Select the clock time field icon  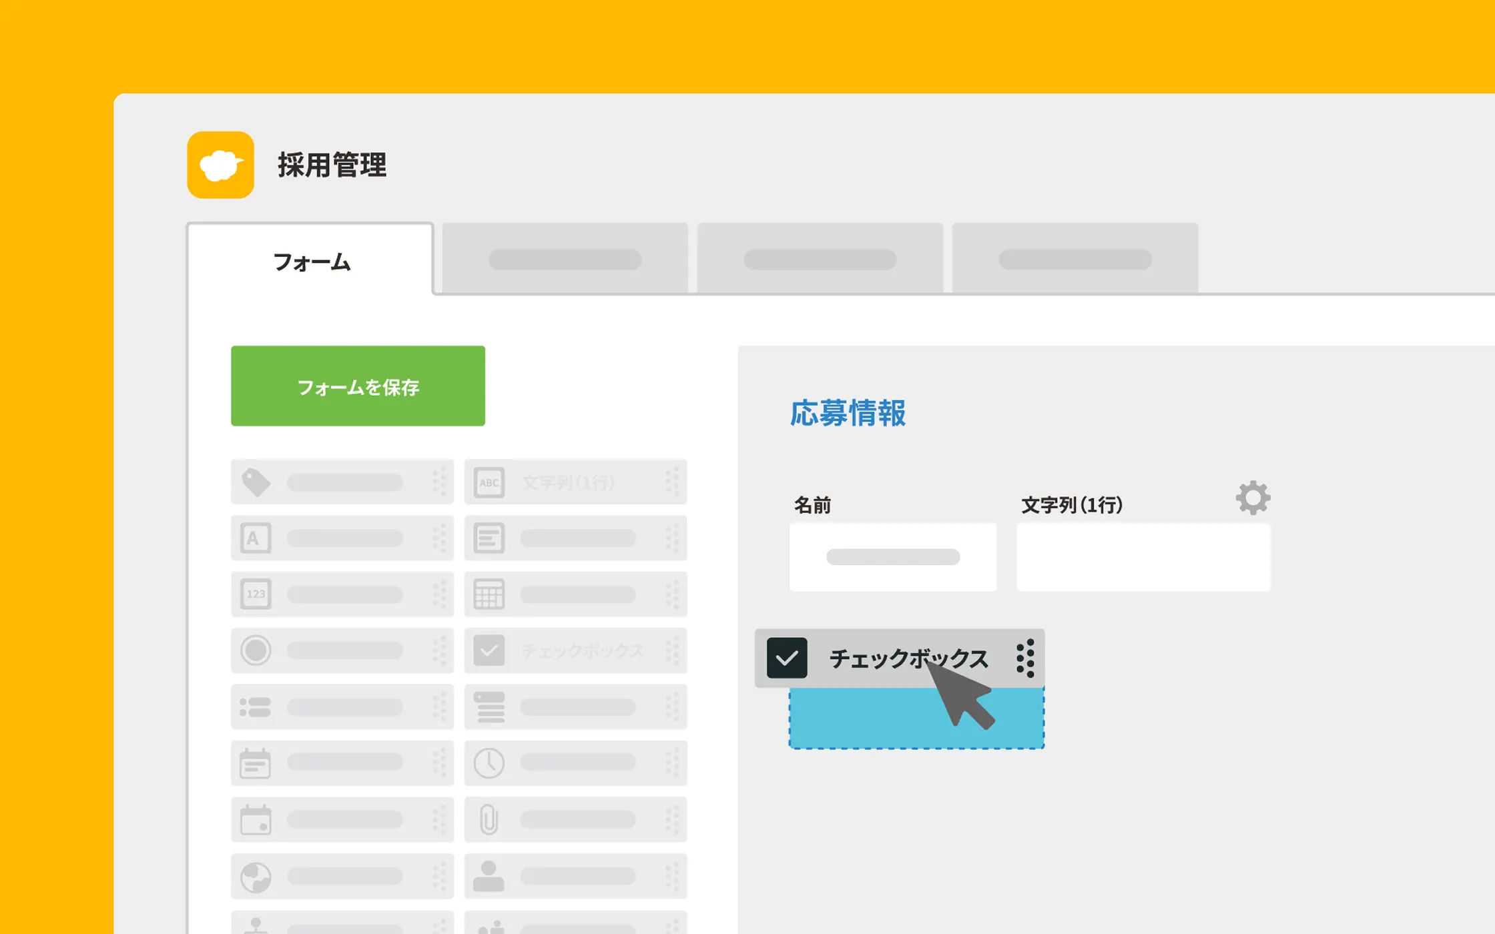click(489, 763)
